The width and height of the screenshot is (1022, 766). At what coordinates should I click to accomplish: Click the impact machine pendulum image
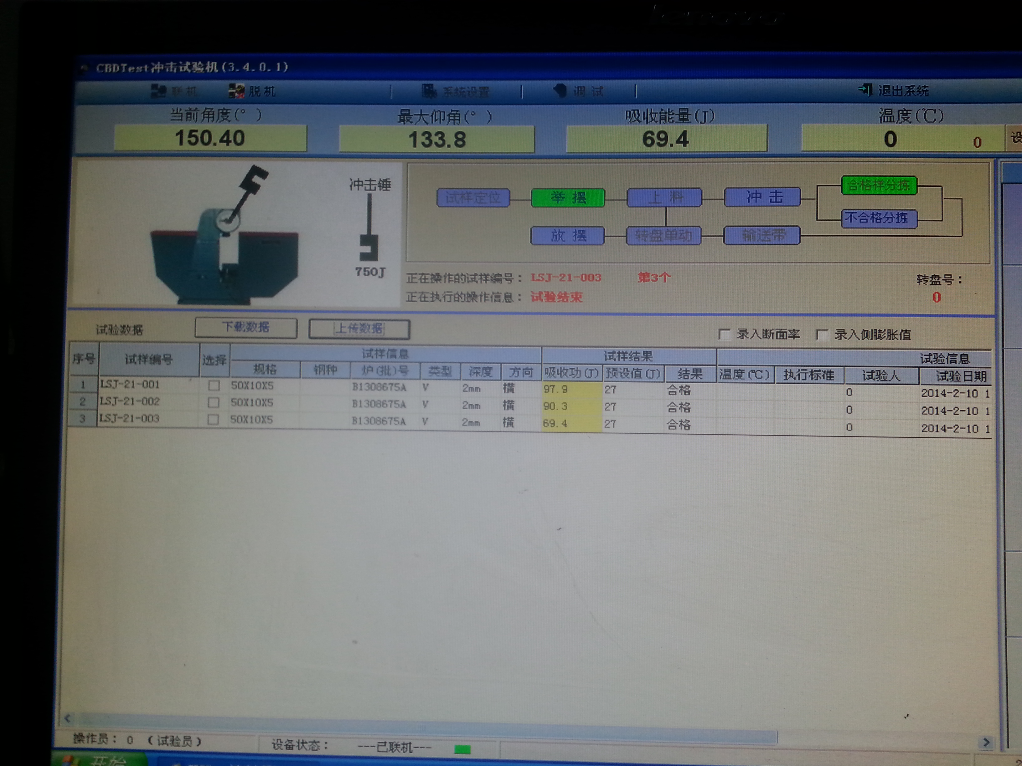225,236
